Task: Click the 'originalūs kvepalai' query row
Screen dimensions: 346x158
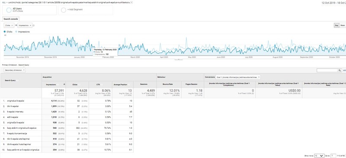Action: [x=16, y=122]
